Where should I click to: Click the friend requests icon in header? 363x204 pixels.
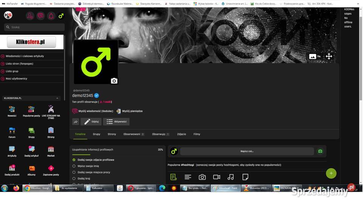(x=30, y=16)
